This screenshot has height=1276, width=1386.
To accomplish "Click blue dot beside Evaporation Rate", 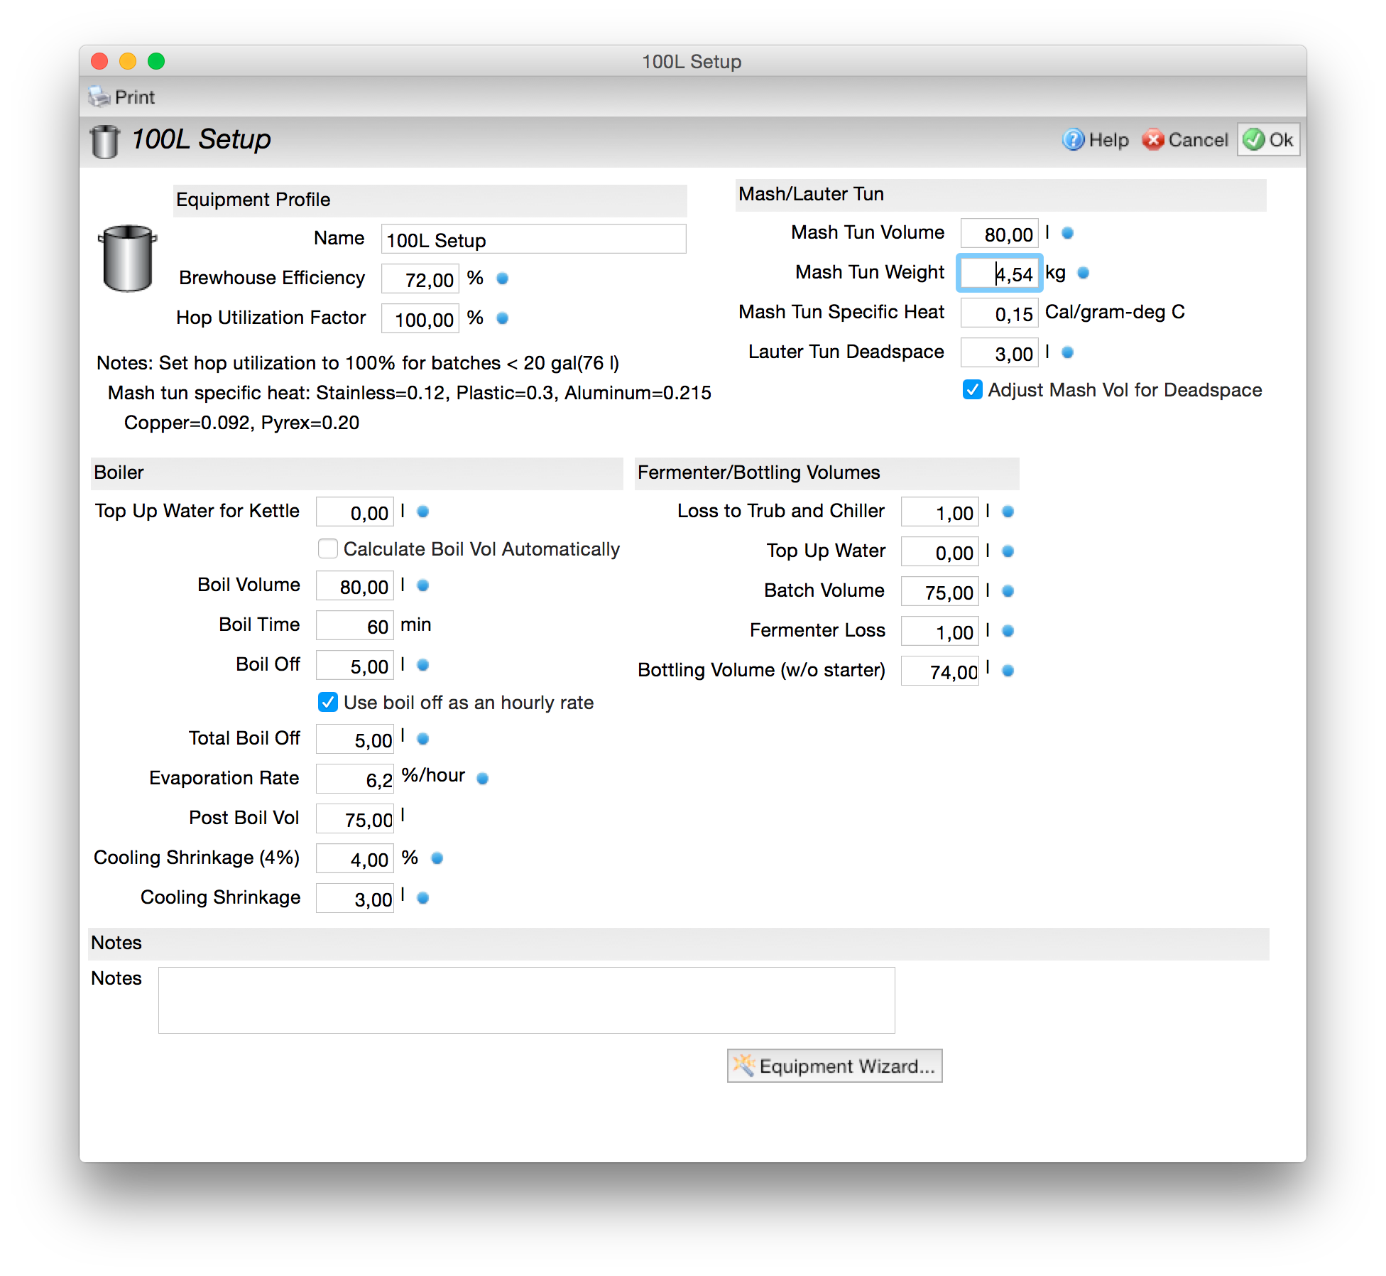I will coord(483,779).
